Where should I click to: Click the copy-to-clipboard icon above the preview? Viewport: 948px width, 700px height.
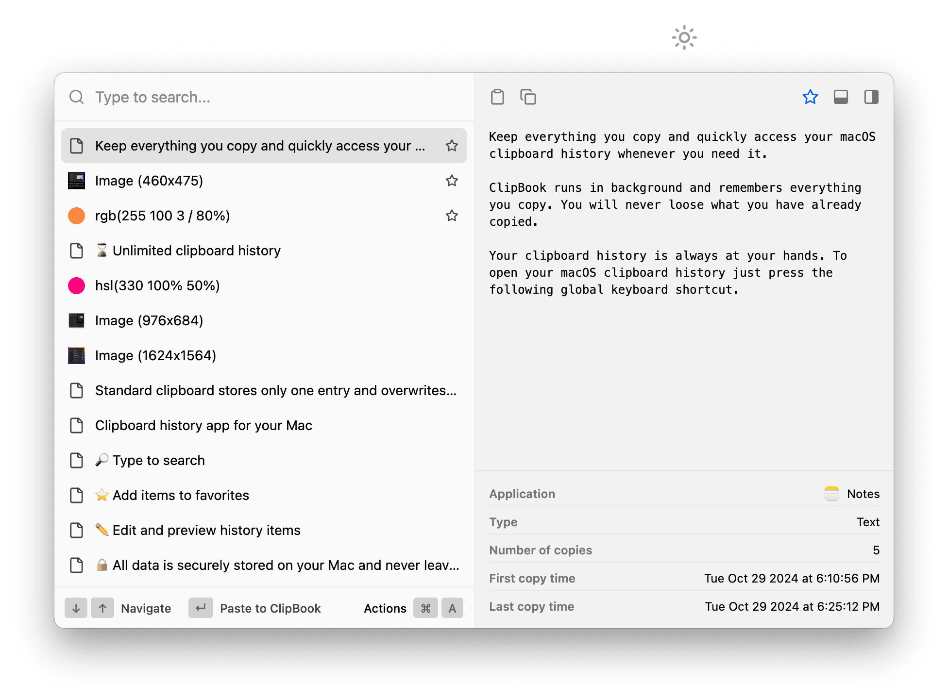(x=528, y=97)
